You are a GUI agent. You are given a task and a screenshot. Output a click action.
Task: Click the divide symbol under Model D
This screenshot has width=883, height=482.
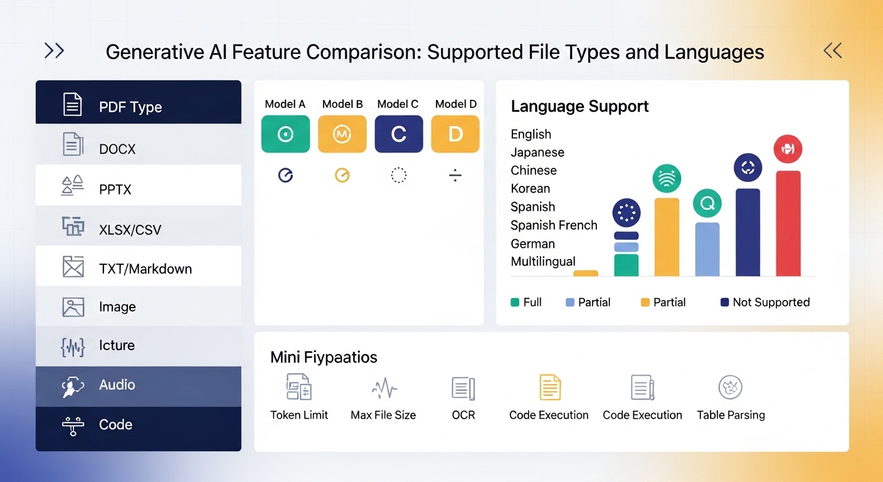pyautogui.click(x=455, y=176)
